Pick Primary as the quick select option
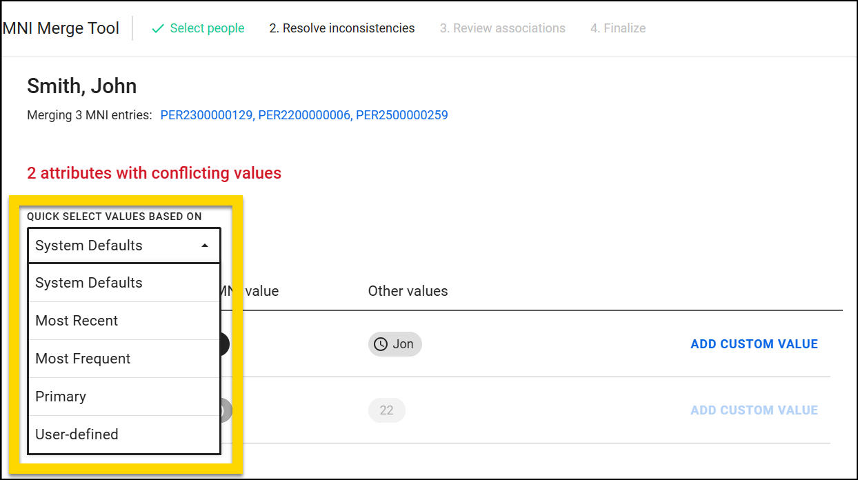This screenshot has height=480, width=858. (x=61, y=396)
